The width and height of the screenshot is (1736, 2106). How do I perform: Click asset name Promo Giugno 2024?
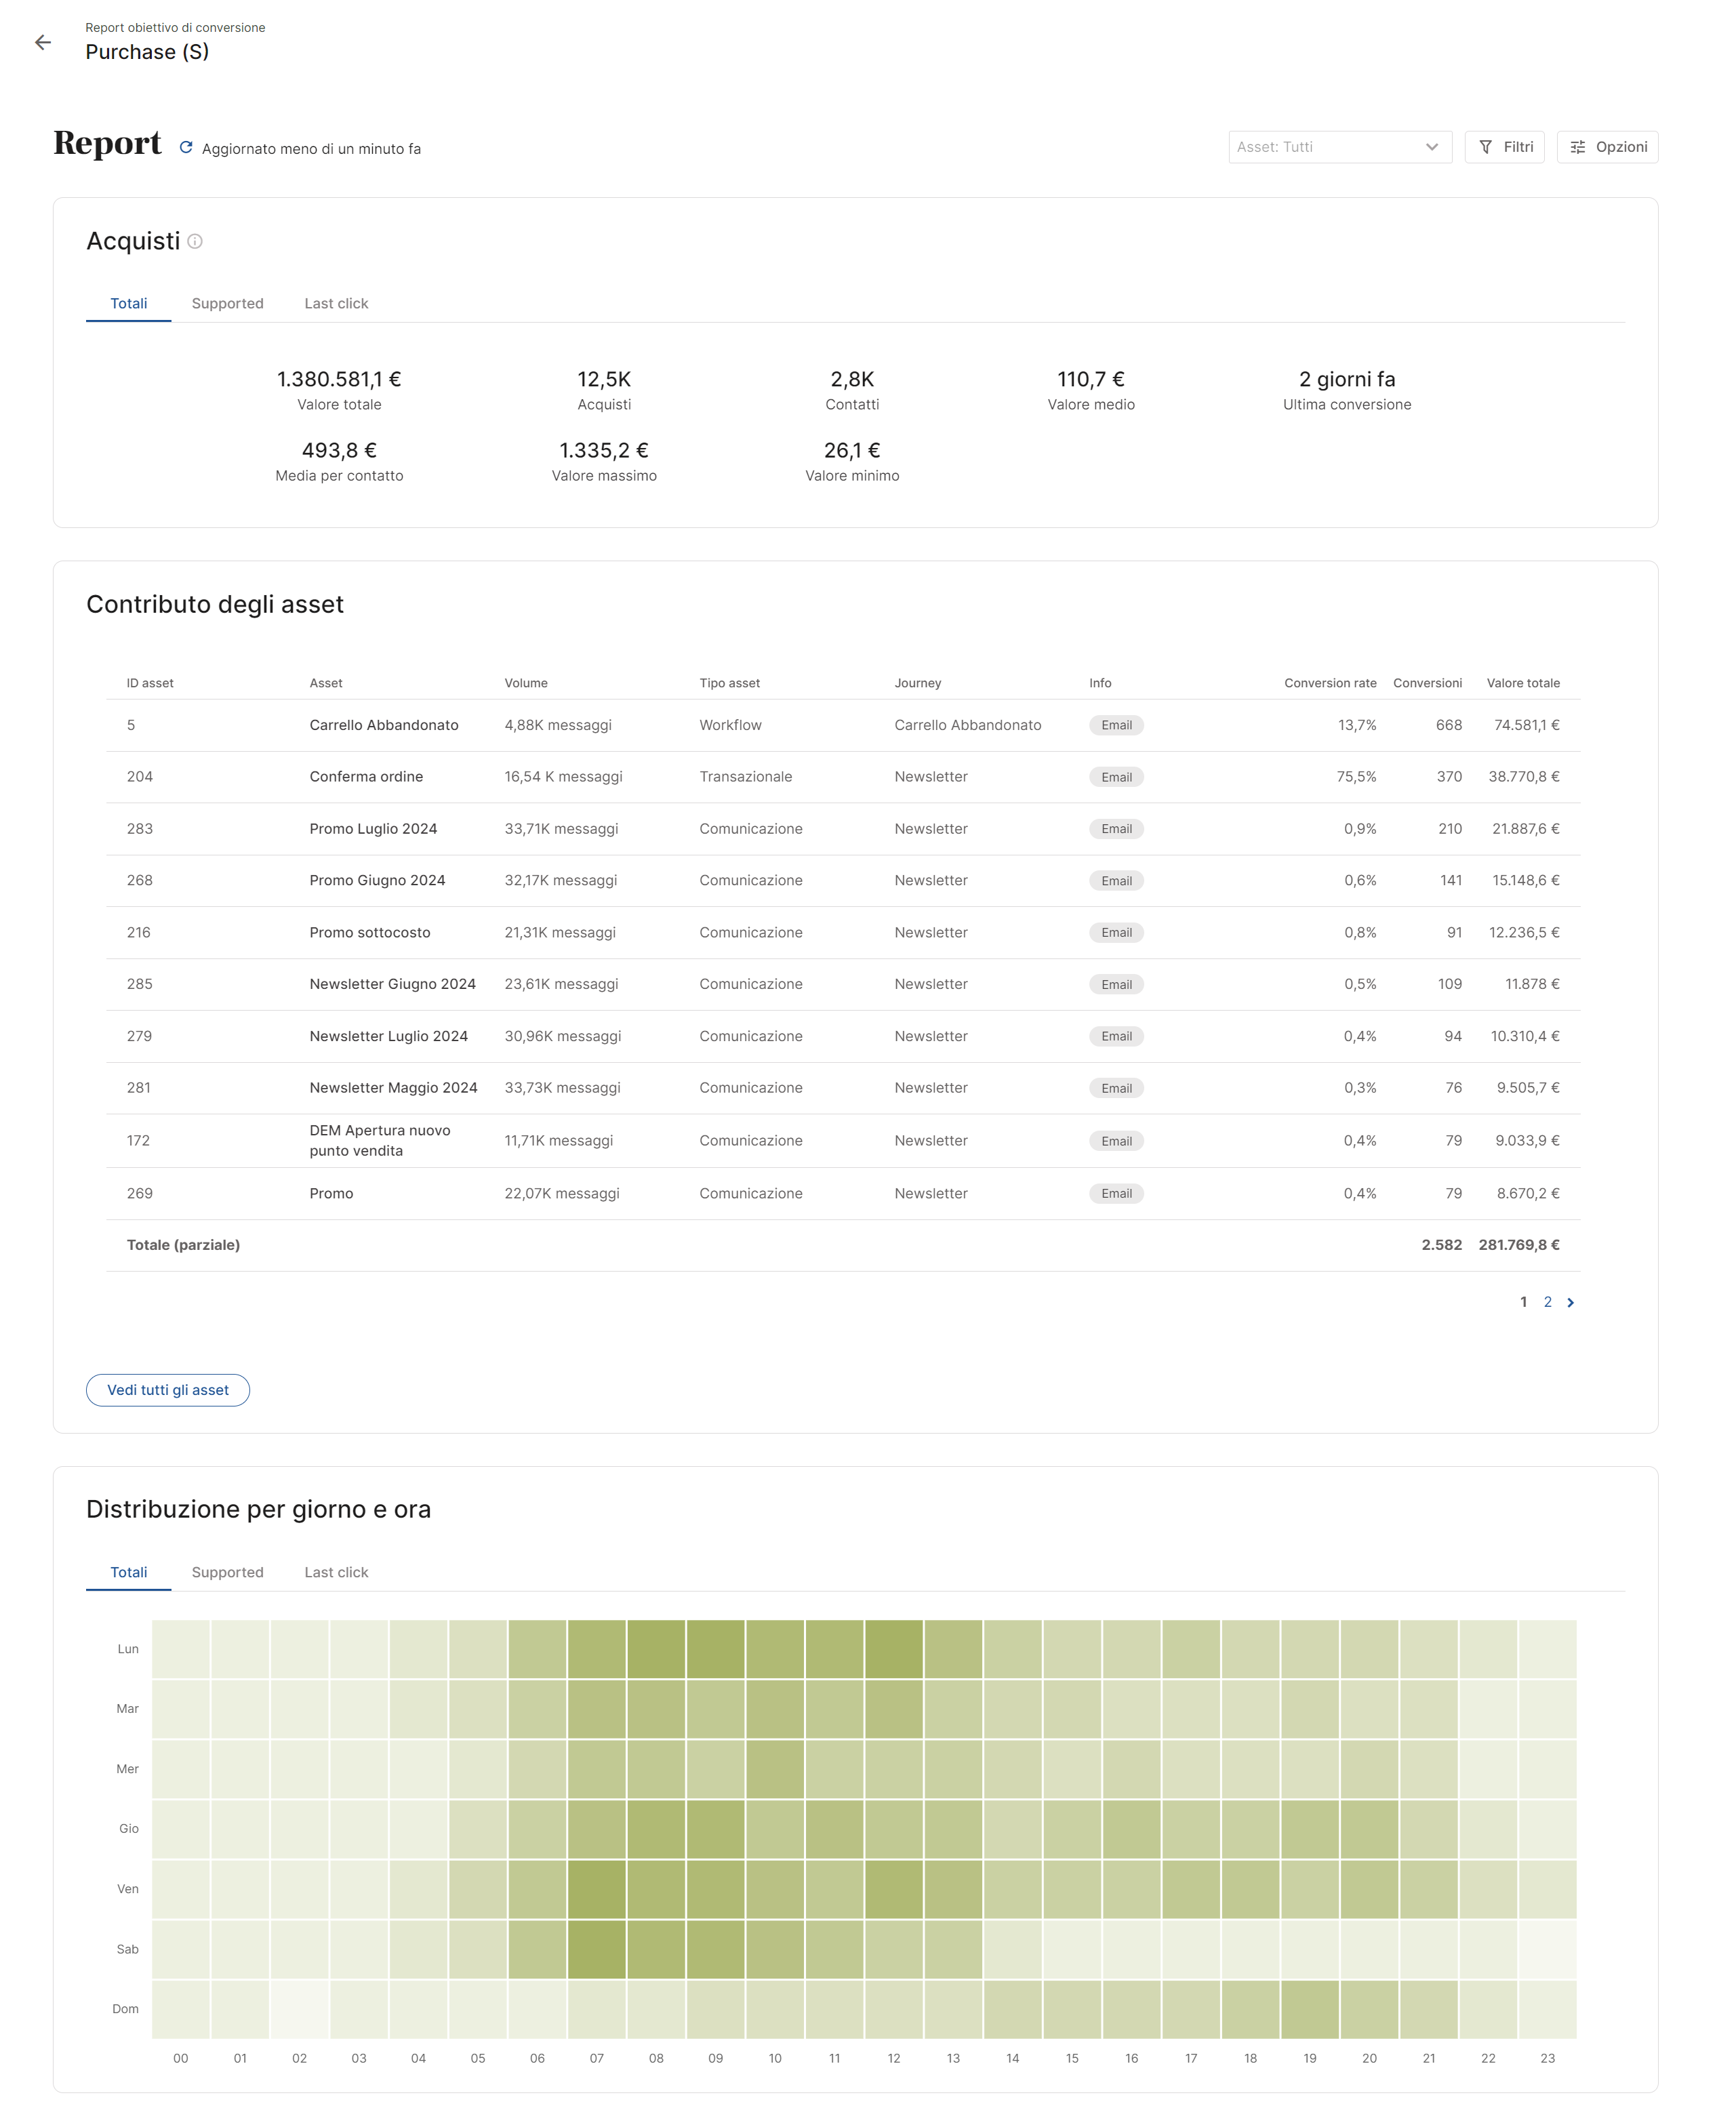pyautogui.click(x=378, y=881)
